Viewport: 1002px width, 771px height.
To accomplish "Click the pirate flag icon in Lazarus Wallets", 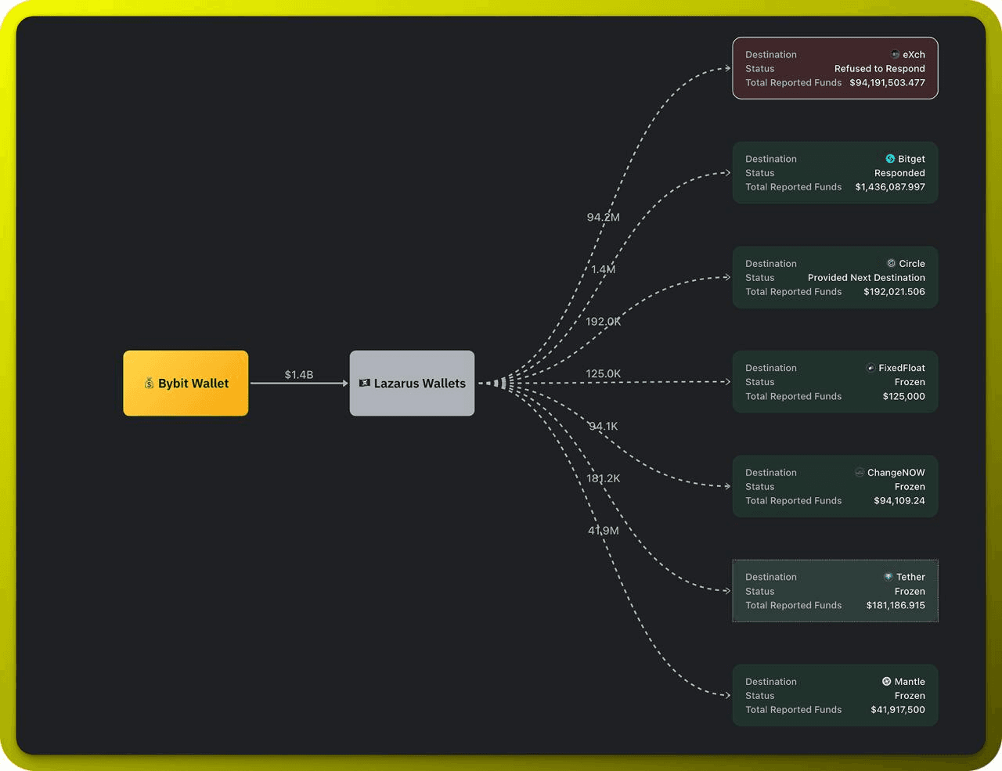I will (364, 383).
